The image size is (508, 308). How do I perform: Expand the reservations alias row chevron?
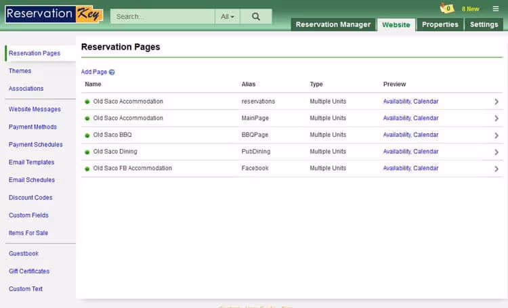click(x=496, y=102)
